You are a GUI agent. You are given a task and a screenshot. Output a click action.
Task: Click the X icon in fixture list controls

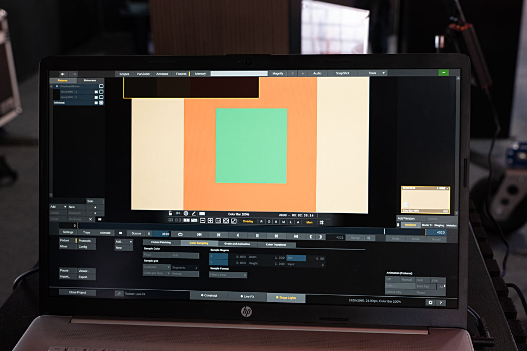point(90,219)
